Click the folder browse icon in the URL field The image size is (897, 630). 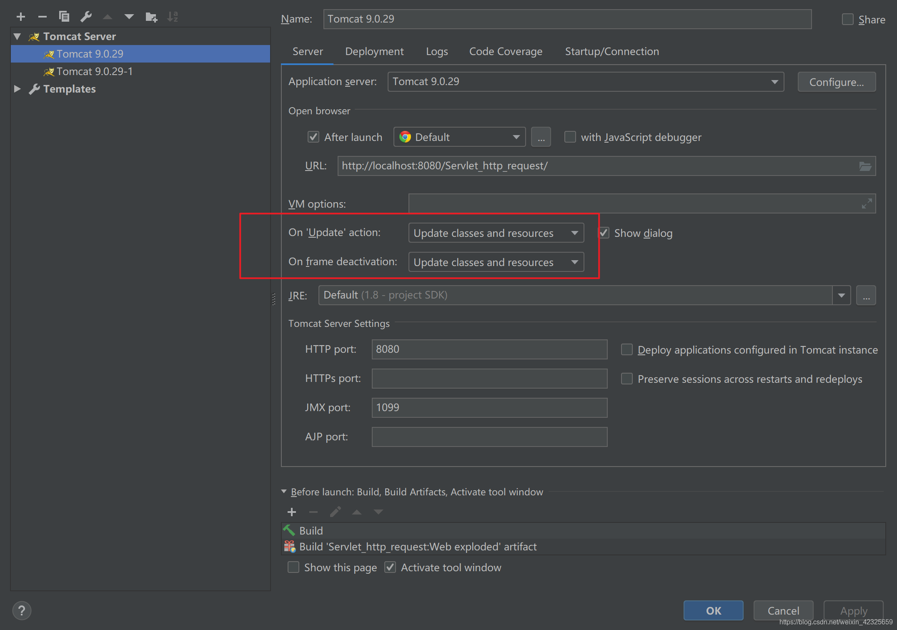pyautogui.click(x=865, y=166)
